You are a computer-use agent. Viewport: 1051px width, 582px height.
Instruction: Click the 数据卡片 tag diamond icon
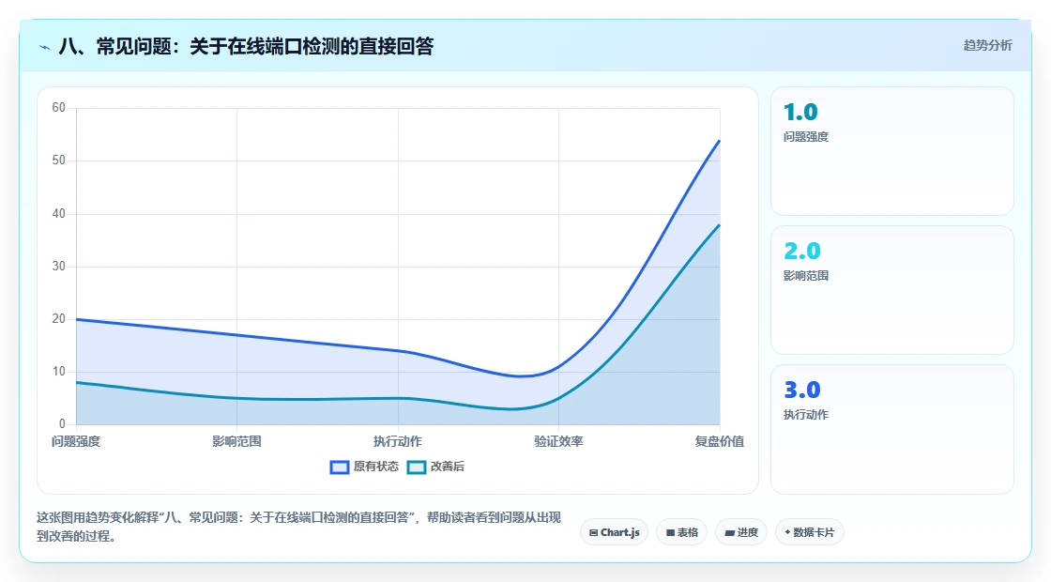787,532
